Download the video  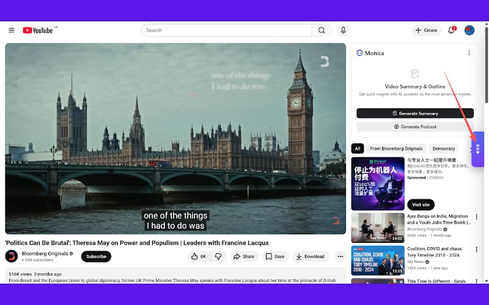pos(311,256)
